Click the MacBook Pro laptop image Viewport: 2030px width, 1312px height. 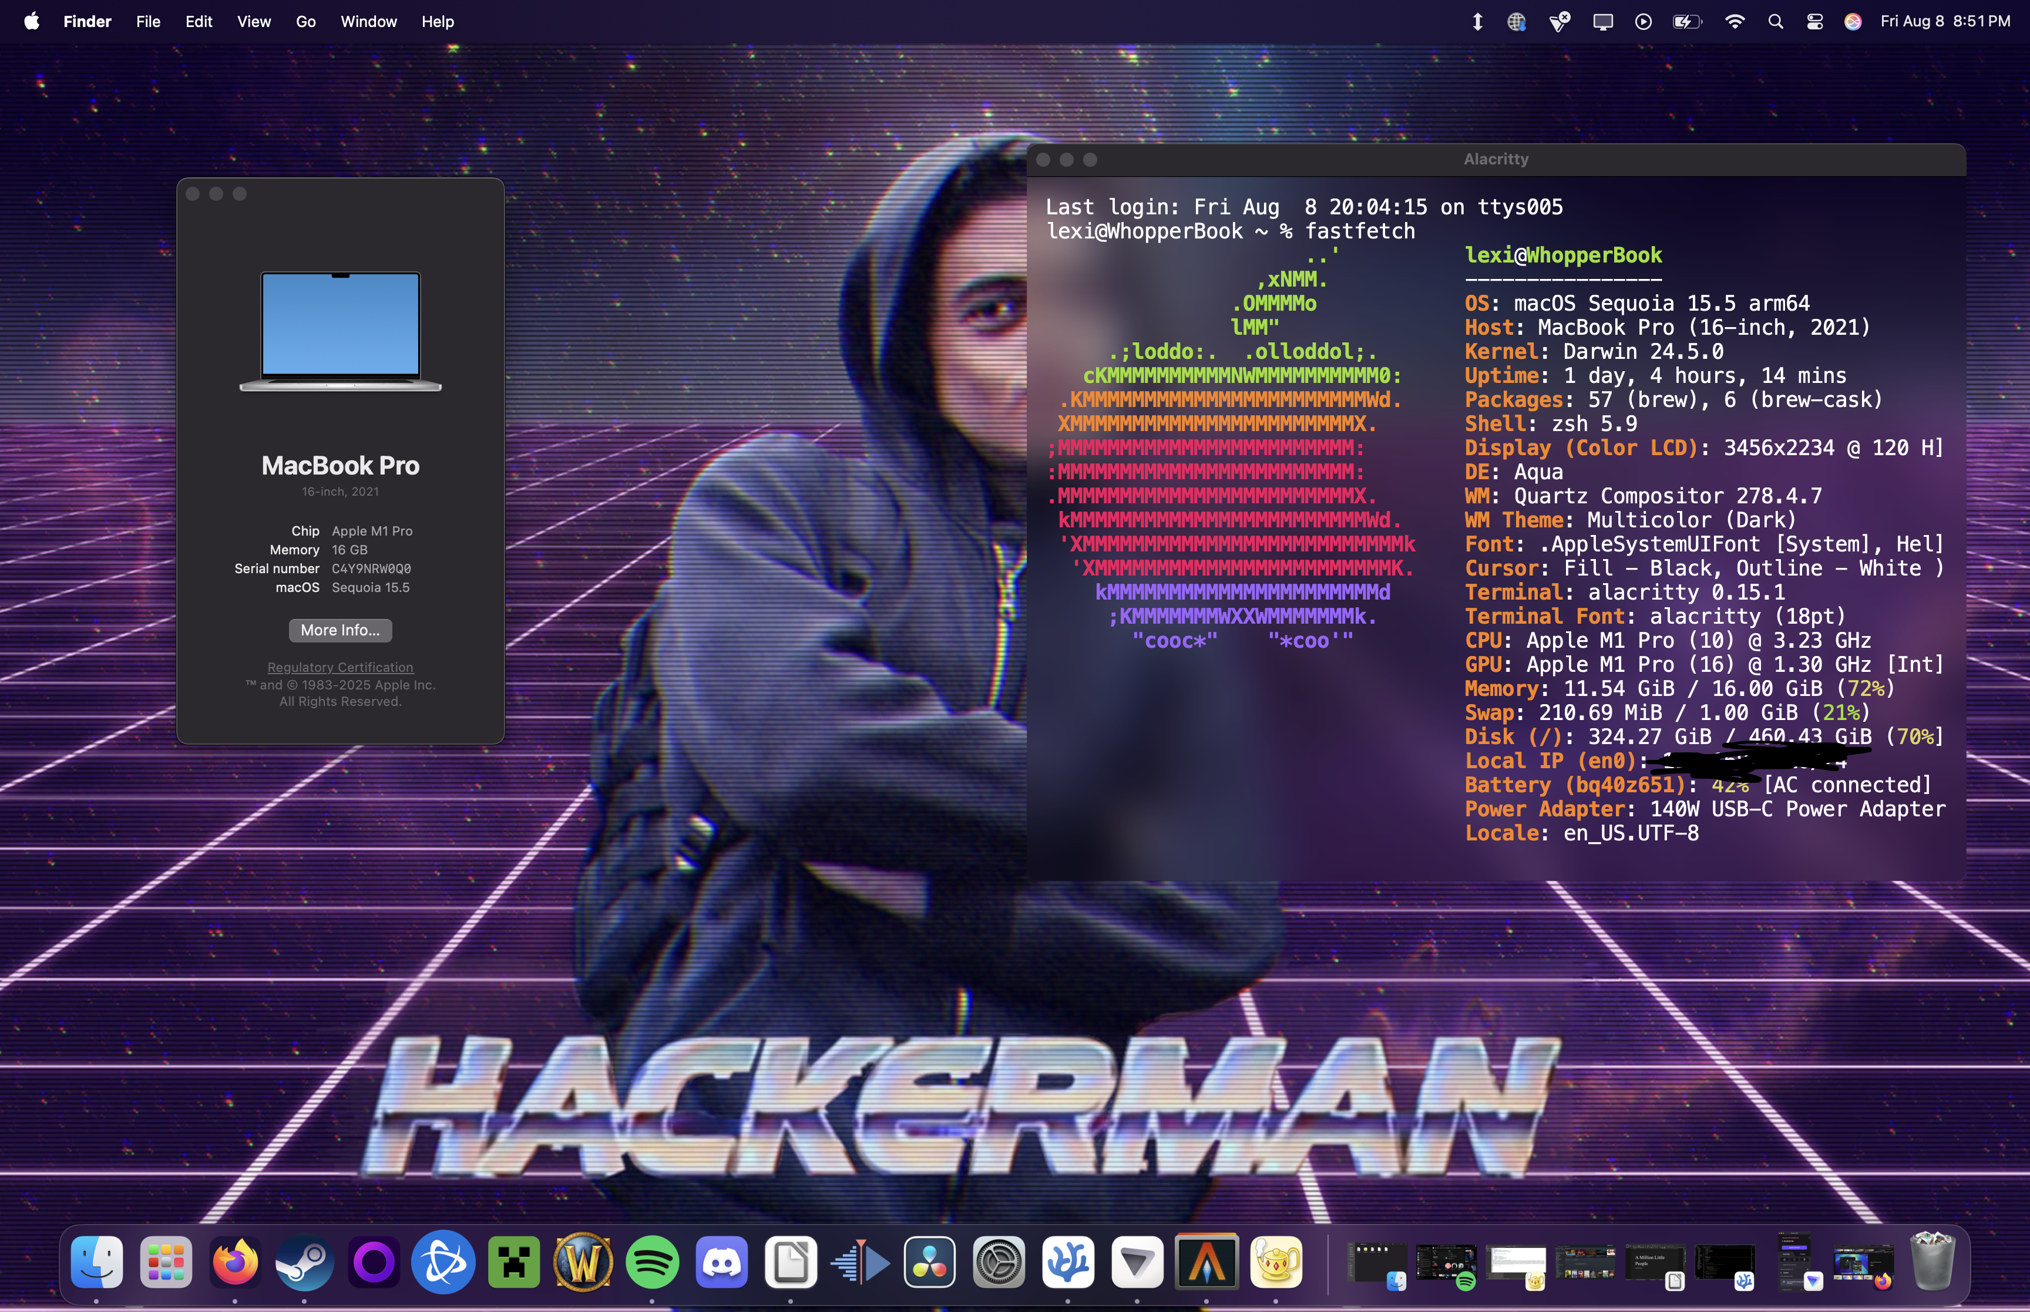click(x=340, y=331)
